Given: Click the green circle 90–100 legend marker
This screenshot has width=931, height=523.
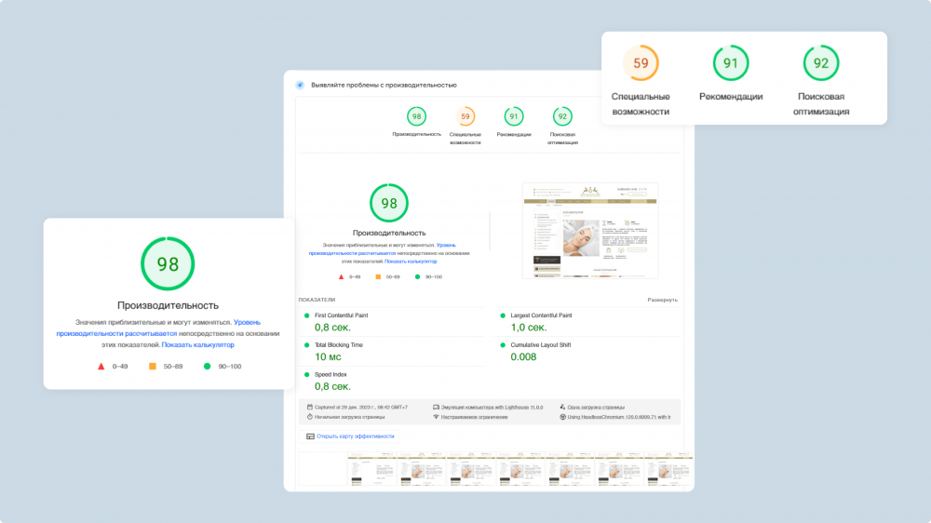Looking at the screenshot, I should tap(207, 367).
